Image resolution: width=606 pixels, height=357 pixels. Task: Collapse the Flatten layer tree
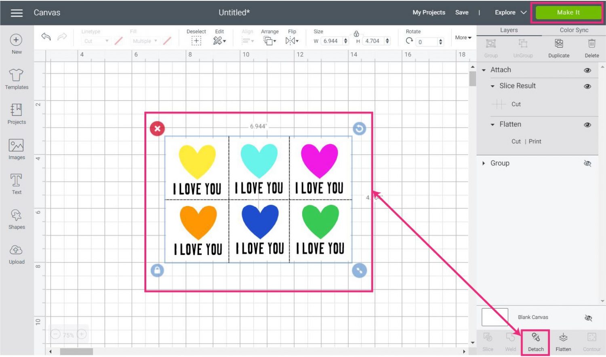pyautogui.click(x=492, y=125)
